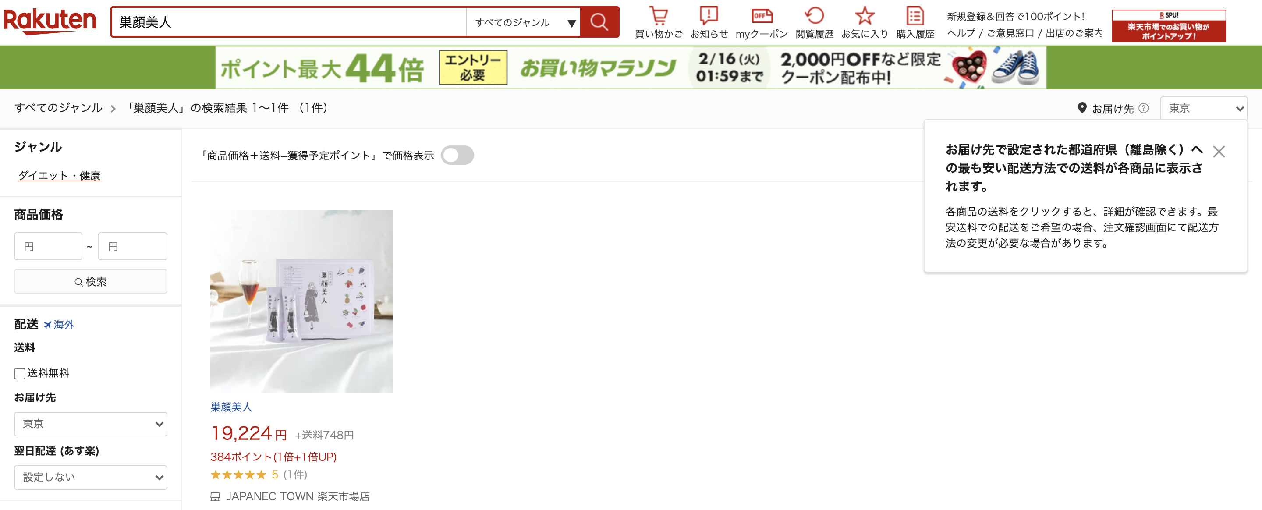This screenshot has width=1262, height=510.
Task: Click the five-star rating of the product
Action: coord(238,475)
